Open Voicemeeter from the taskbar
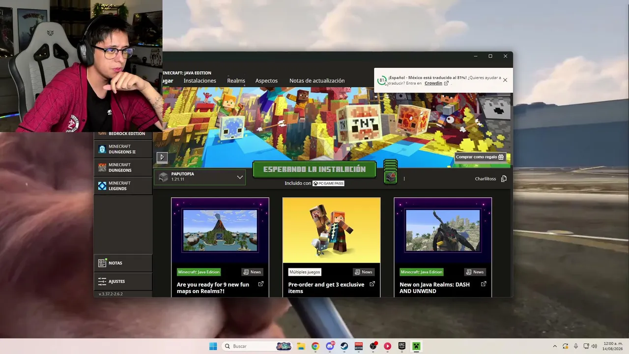Screen dimensions: 629x354 click(x=359, y=346)
